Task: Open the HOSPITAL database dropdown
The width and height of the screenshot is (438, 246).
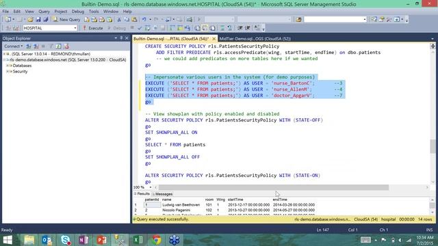Action: coord(75,28)
